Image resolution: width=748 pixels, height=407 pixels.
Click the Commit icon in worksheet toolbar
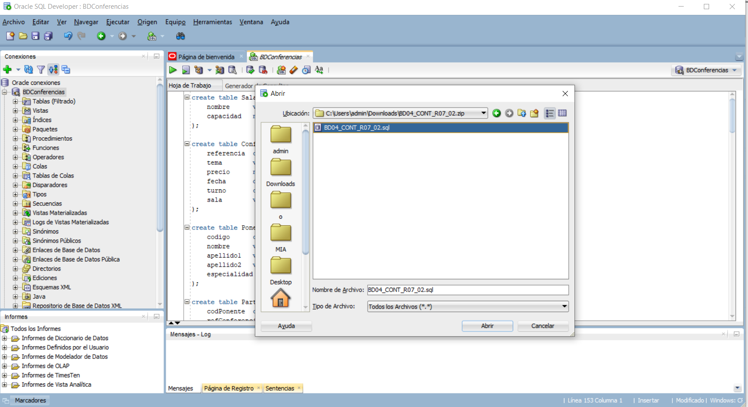tap(250, 70)
